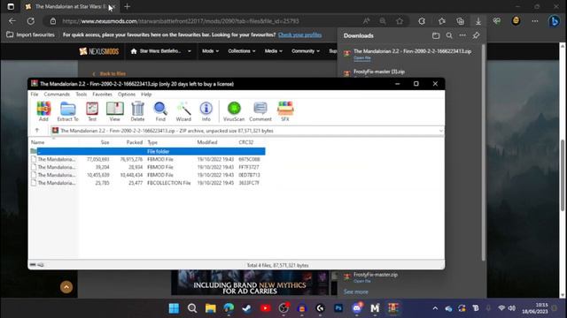
Task: Click Back to files link
Action: pyautogui.click(x=109, y=74)
